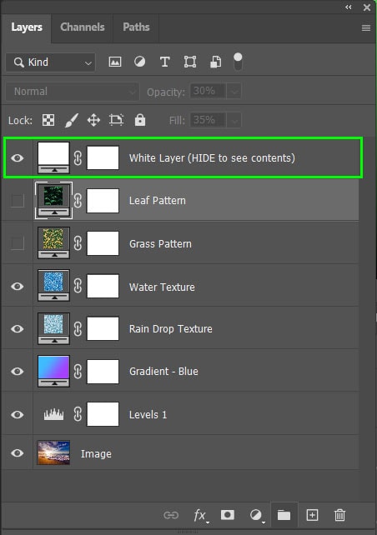Lock transparent pixels
The width and height of the screenshot is (377, 535).
point(48,120)
